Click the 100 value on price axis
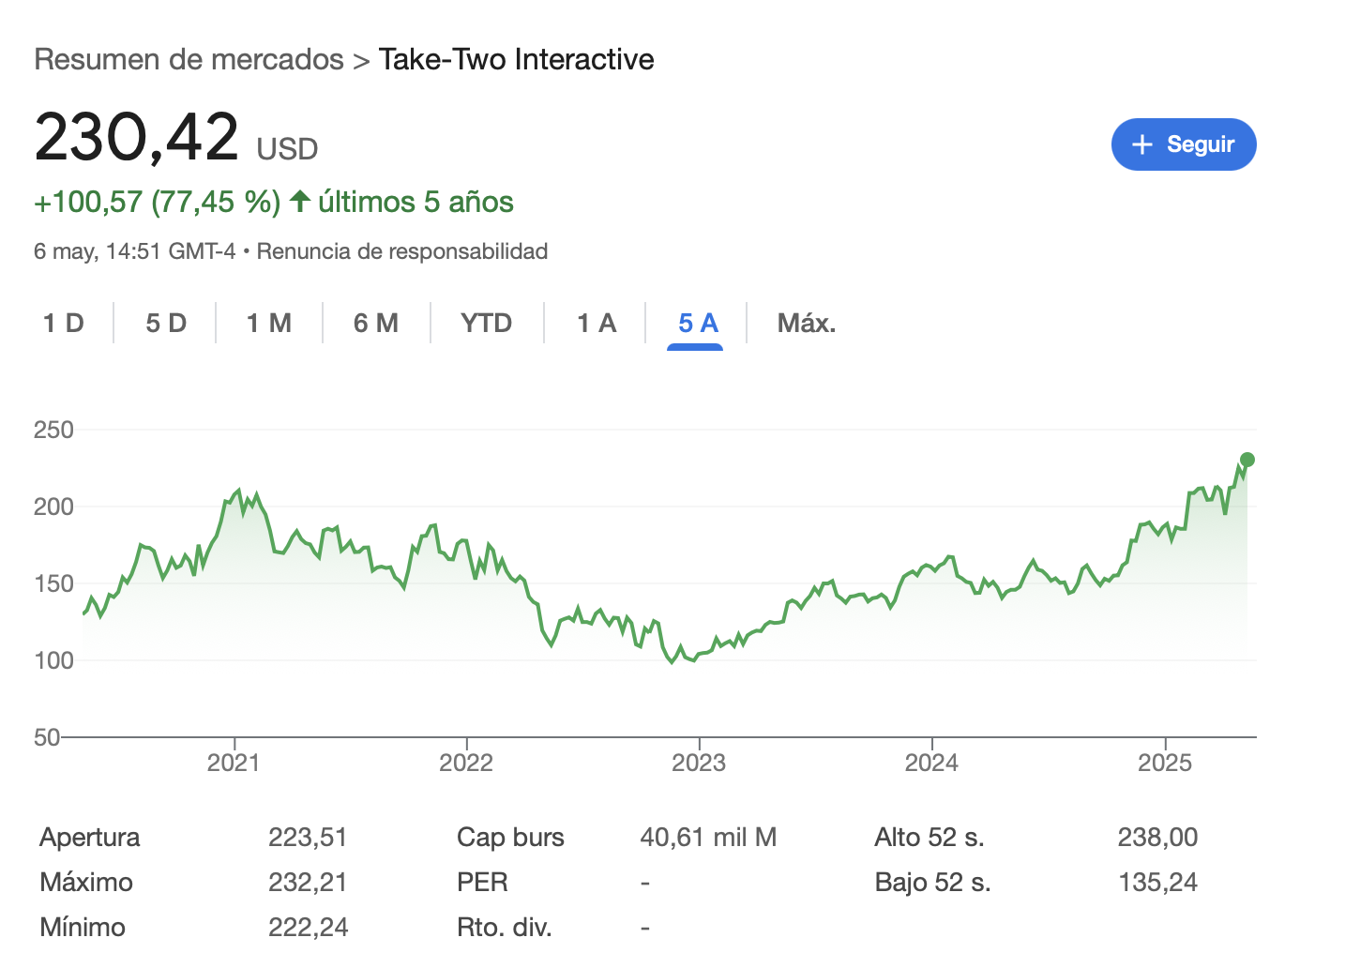Viewport: 1345px width, 953px height. [53, 660]
